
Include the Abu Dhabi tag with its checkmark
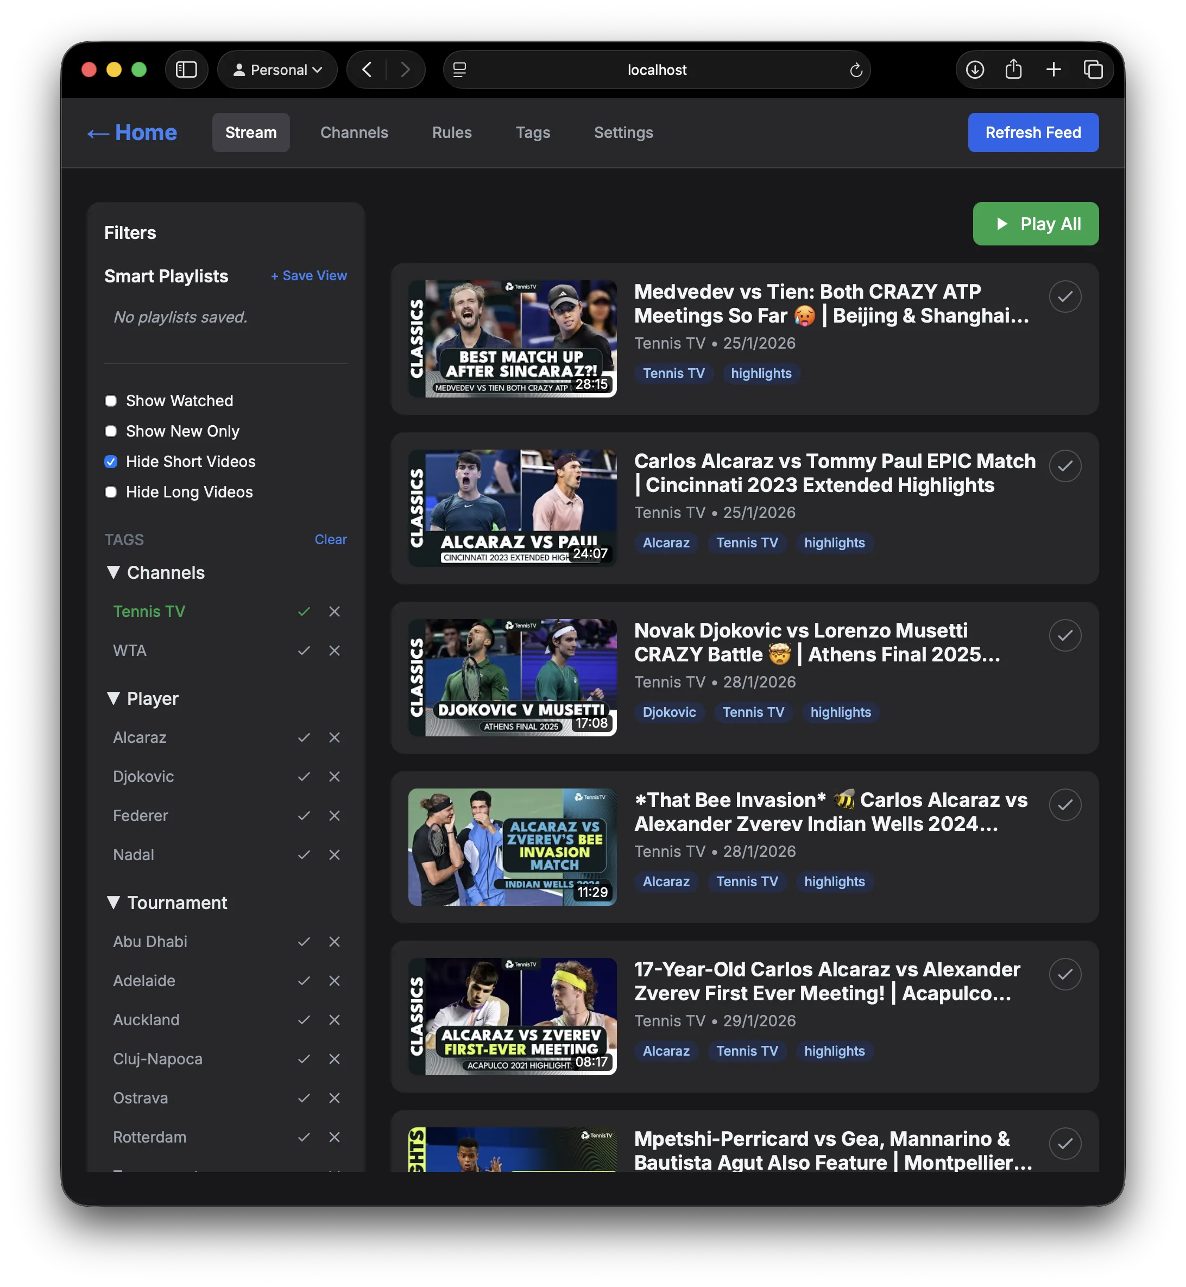click(304, 942)
